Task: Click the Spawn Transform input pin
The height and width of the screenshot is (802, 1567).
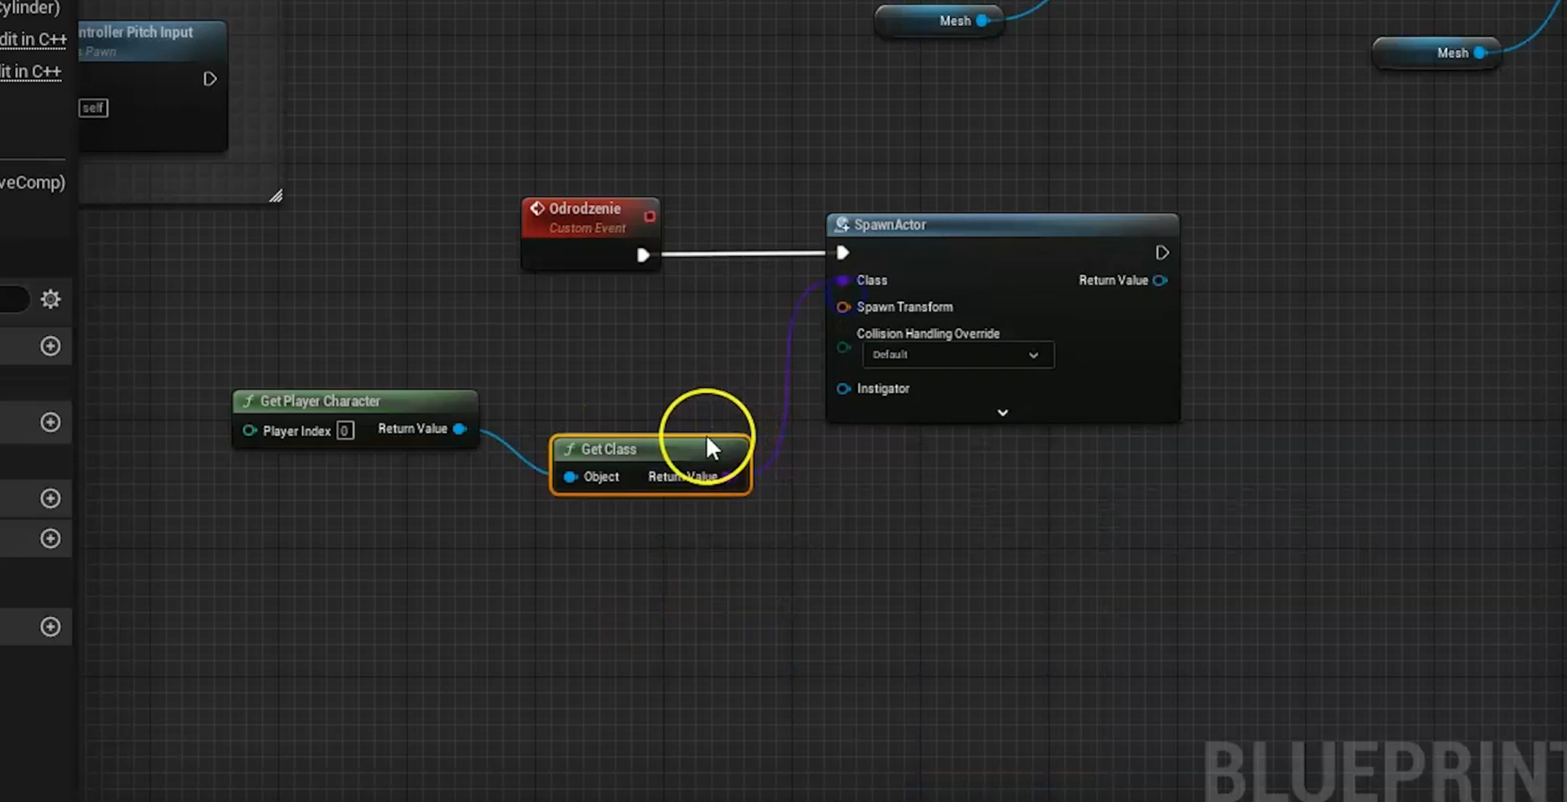Action: click(843, 308)
